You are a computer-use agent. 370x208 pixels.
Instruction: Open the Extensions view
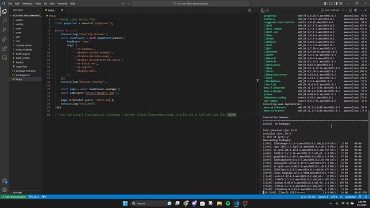pyautogui.click(x=5, y=49)
